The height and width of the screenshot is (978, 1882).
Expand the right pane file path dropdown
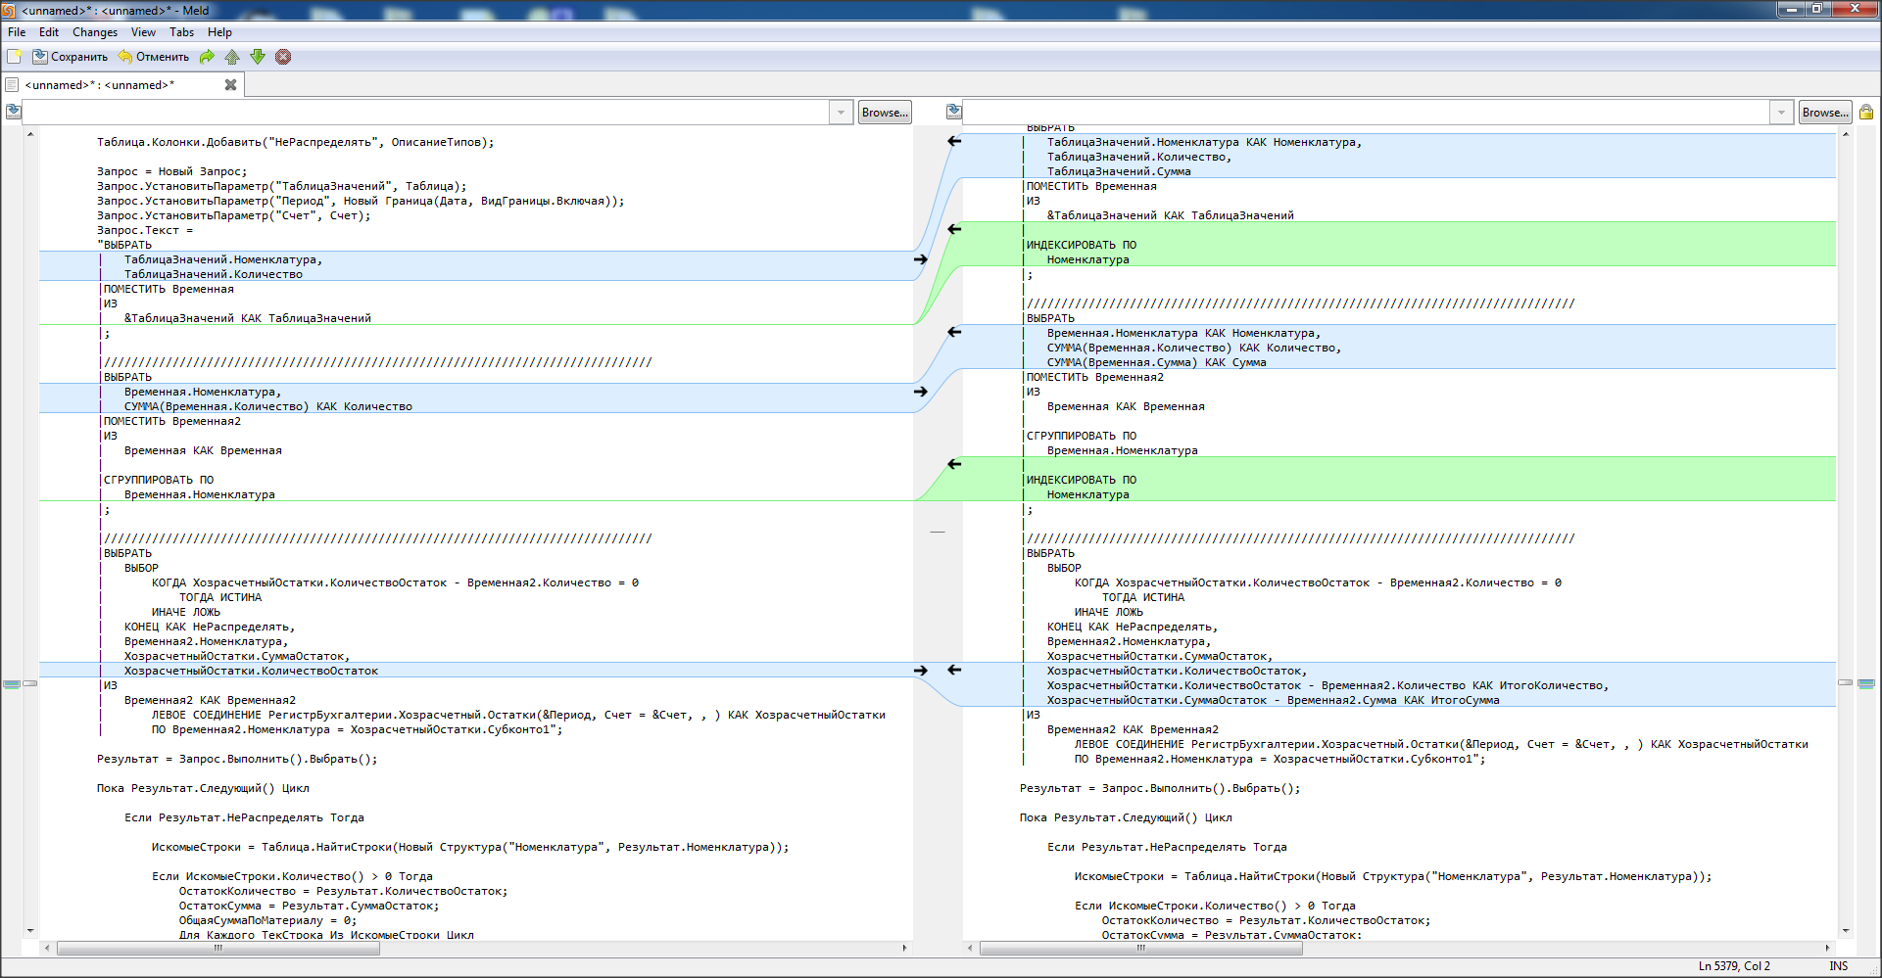click(x=1781, y=113)
